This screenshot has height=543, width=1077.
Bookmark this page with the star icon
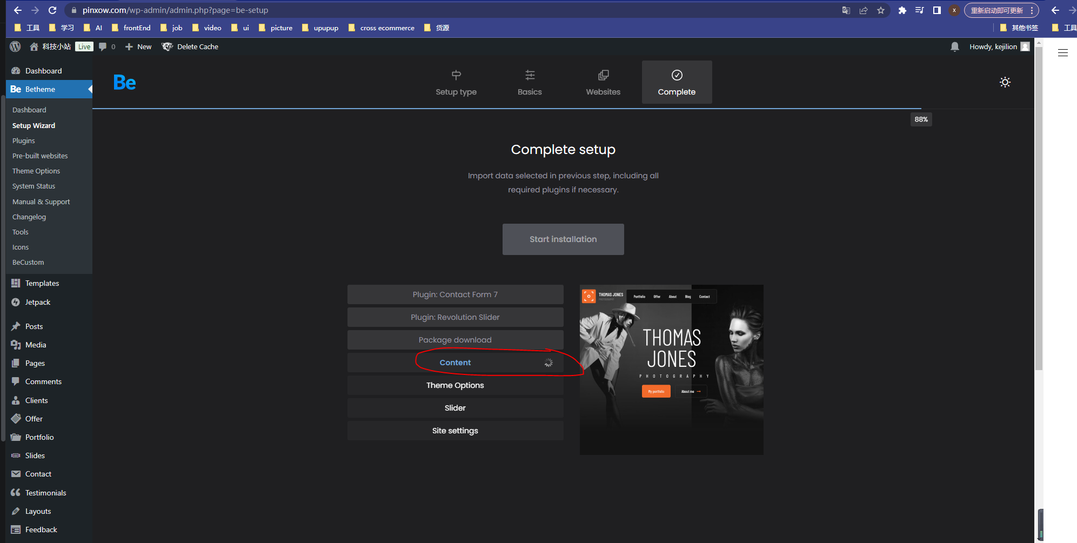tap(881, 10)
